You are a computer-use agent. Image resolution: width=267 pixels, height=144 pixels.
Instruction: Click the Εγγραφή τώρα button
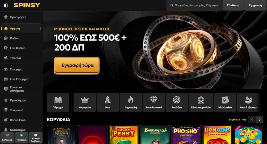coord(77,65)
